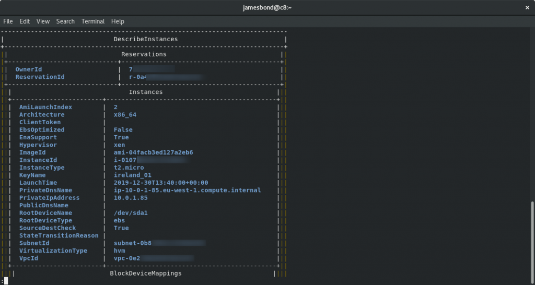
Task: Close the terminal window
Action: [527, 7]
